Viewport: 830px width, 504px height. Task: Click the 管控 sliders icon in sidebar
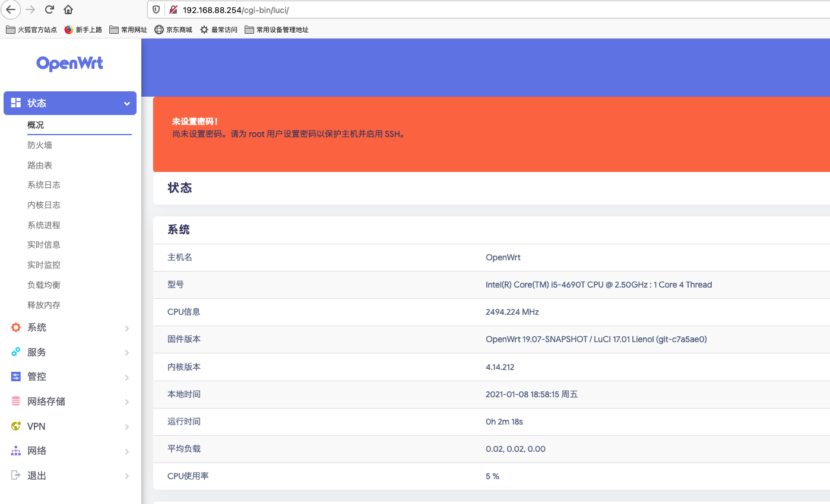(x=16, y=377)
